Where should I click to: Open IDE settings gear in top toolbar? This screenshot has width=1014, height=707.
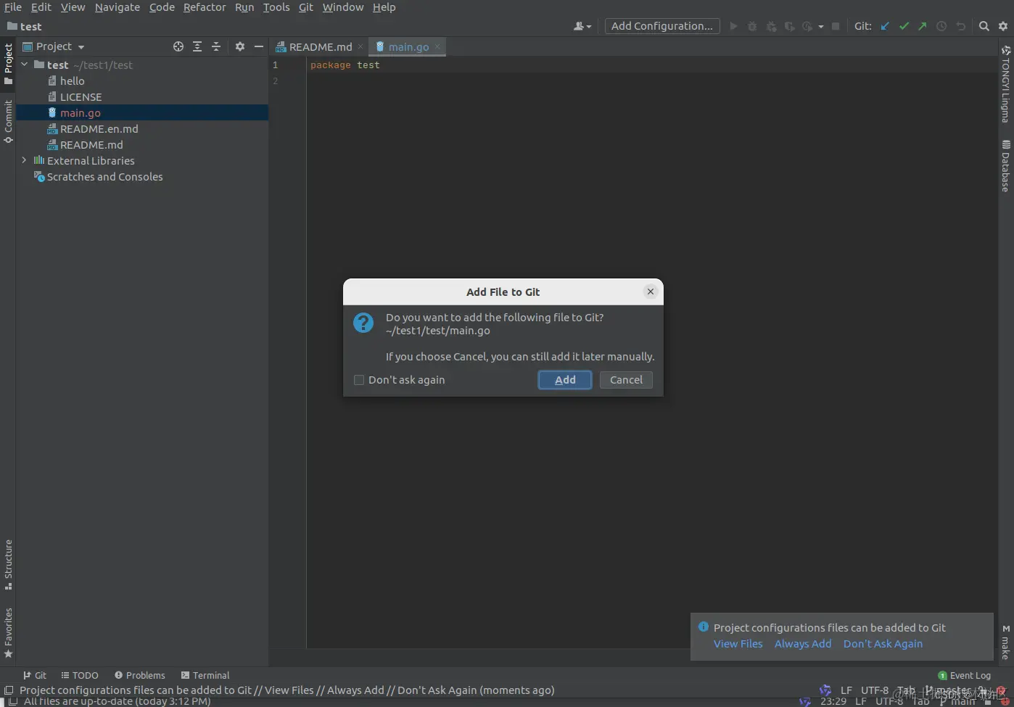1003,26
